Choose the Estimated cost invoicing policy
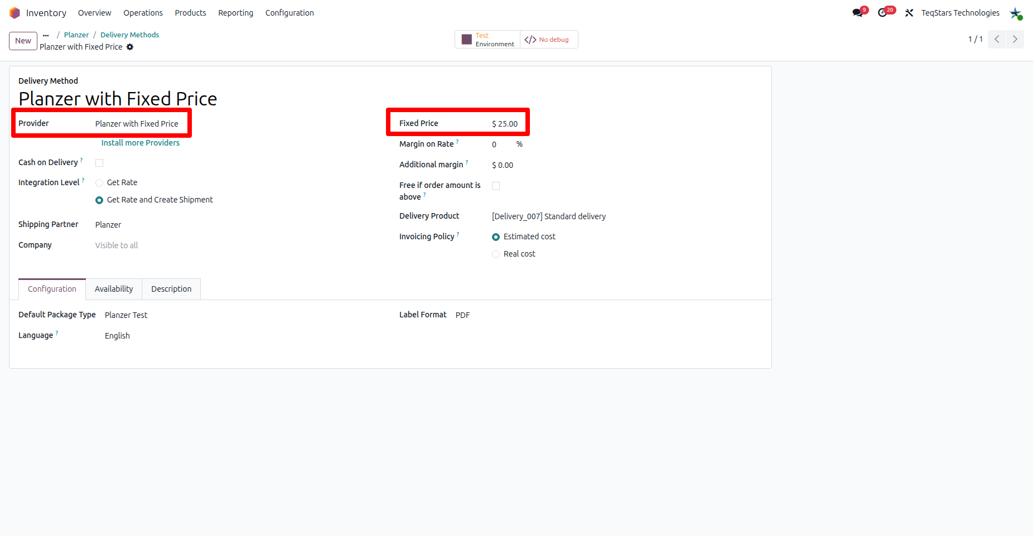 (x=496, y=237)
